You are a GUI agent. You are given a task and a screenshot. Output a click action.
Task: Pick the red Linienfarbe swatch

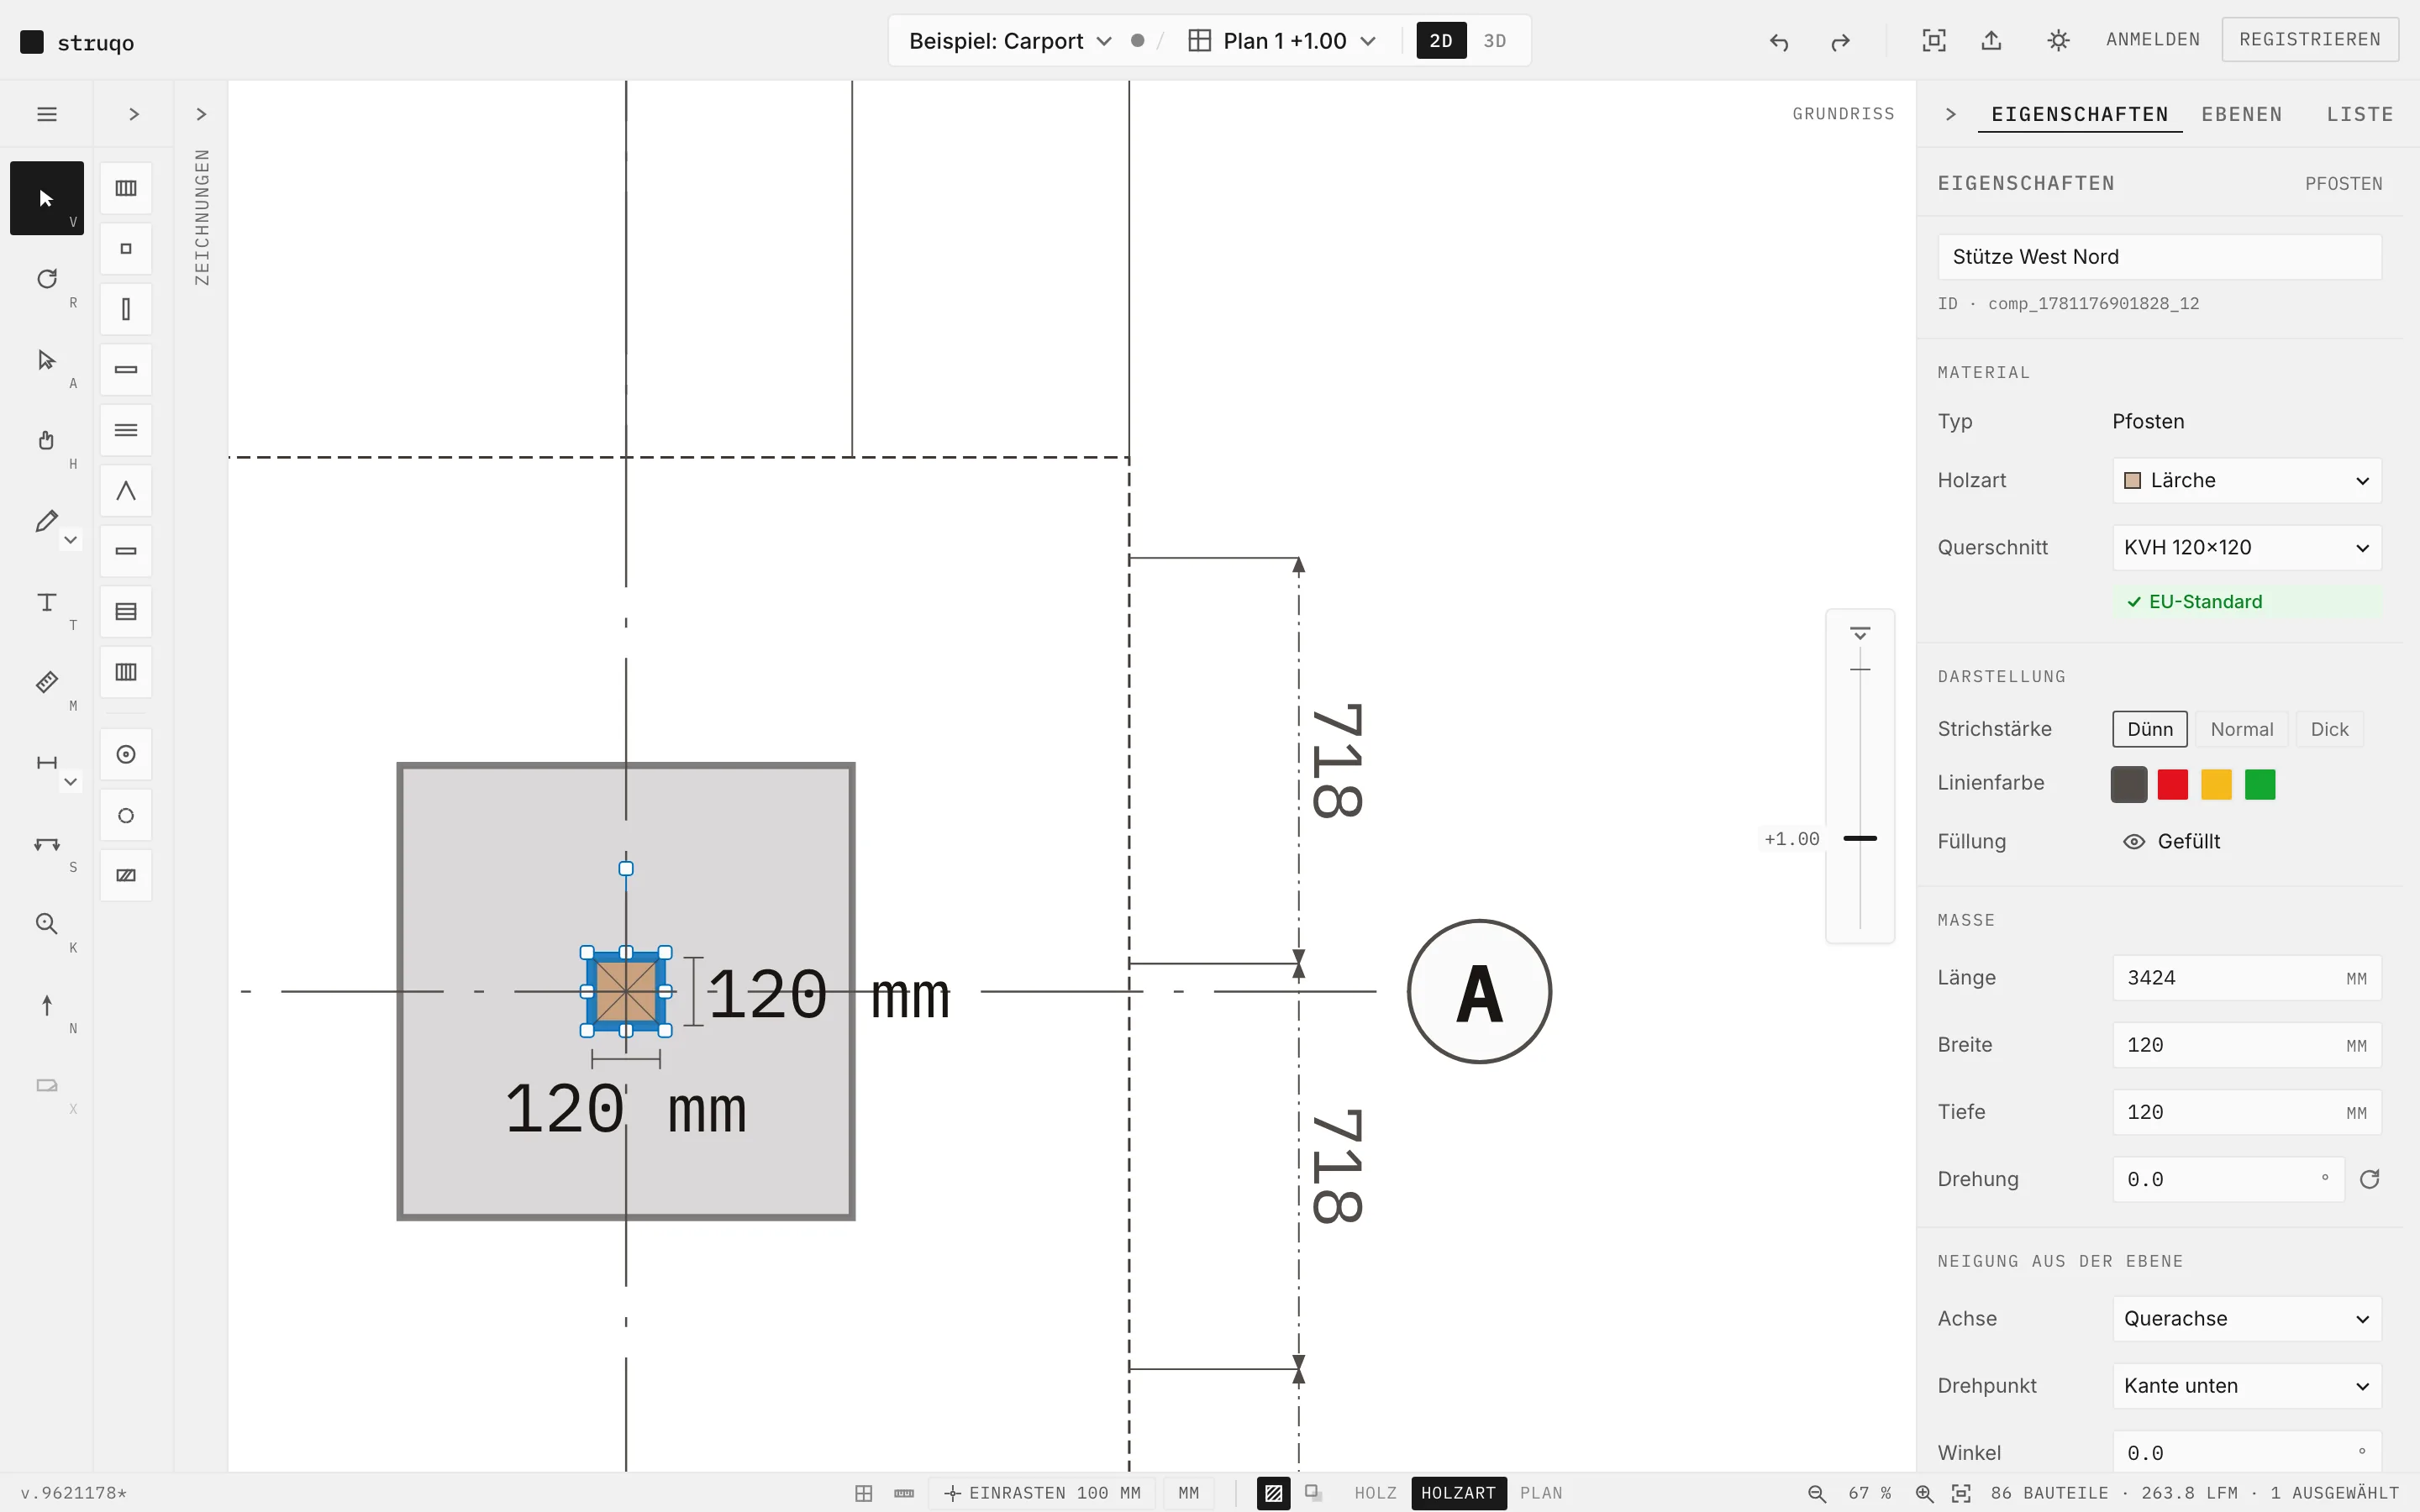coord(2172,784)
